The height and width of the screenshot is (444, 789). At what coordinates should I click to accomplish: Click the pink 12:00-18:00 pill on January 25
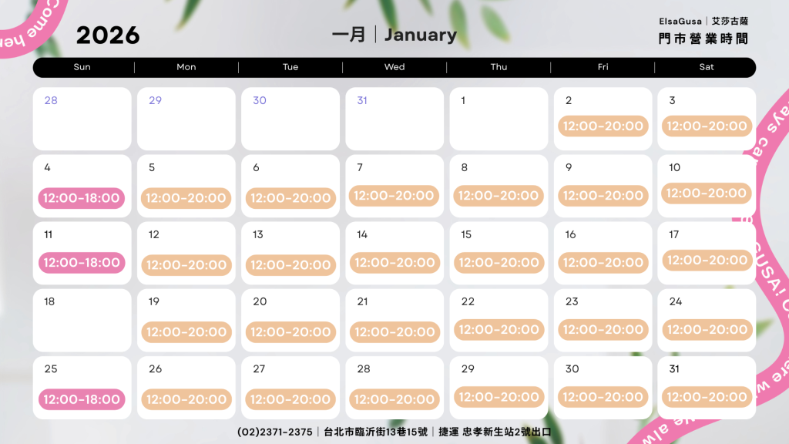coord(82,399)
